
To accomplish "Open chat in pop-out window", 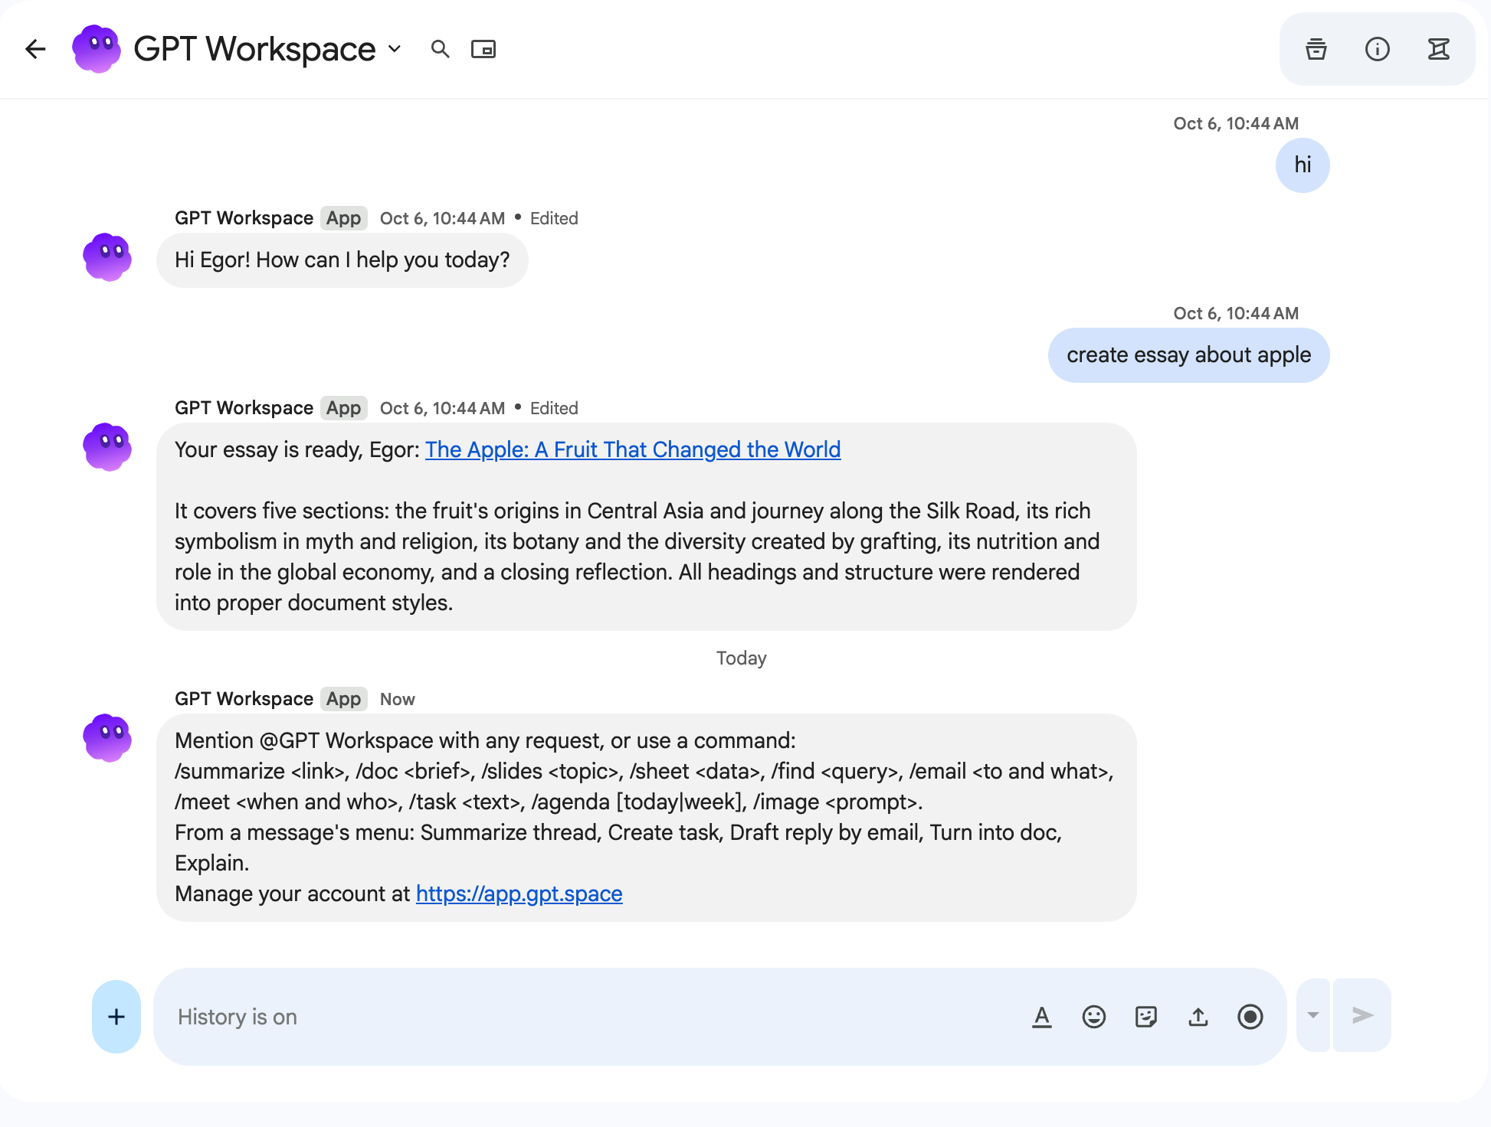I will 483,50.
